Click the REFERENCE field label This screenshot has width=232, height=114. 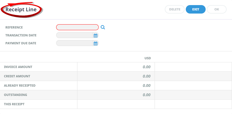[x=14, y=27]
